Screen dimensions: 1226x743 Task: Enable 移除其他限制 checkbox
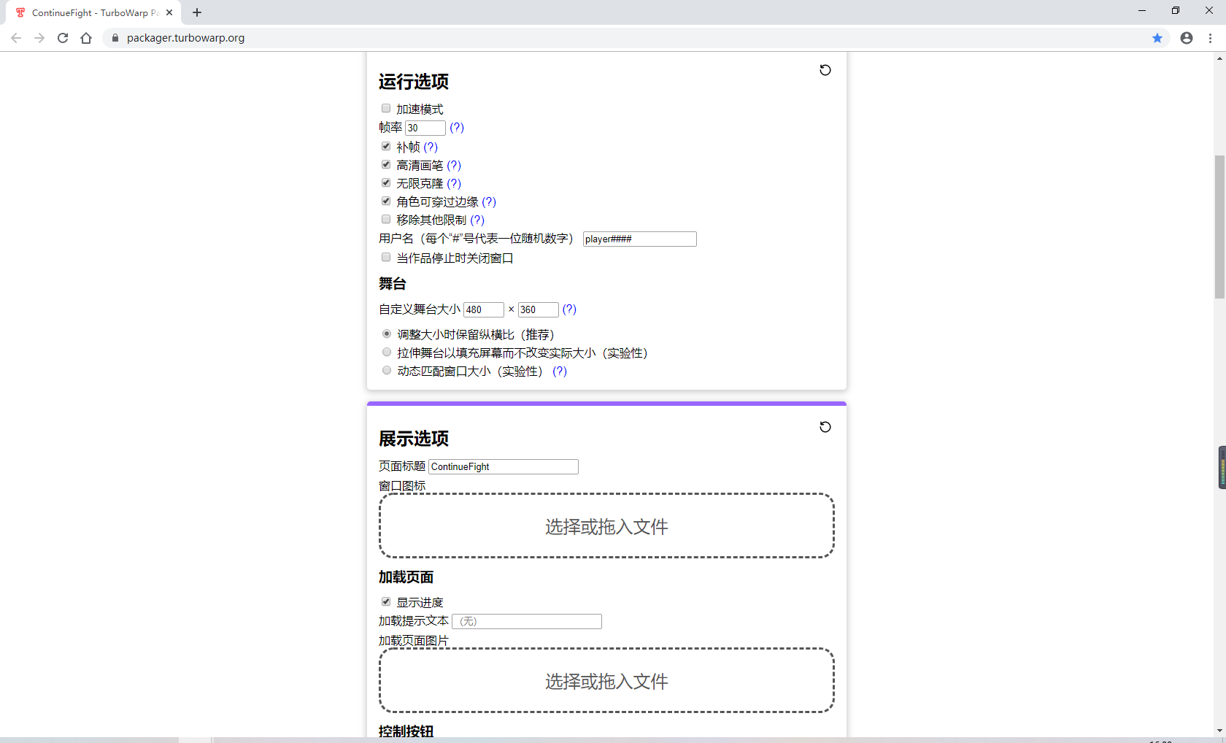(x=386, y=220)
